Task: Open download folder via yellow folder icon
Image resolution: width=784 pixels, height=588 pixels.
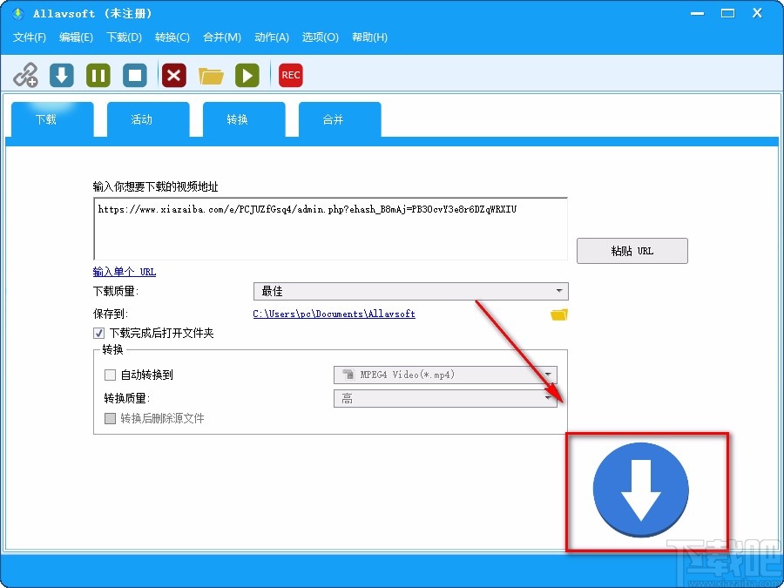Action: [x=211, y=75]
